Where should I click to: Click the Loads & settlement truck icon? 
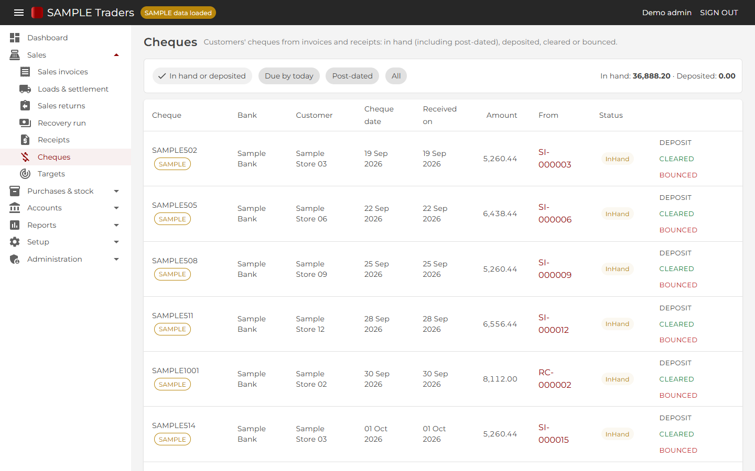pos(25,89)
